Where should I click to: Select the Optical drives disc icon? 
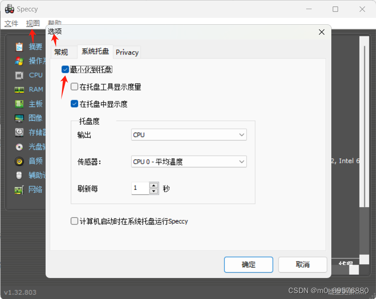click(x=19, y=147)
